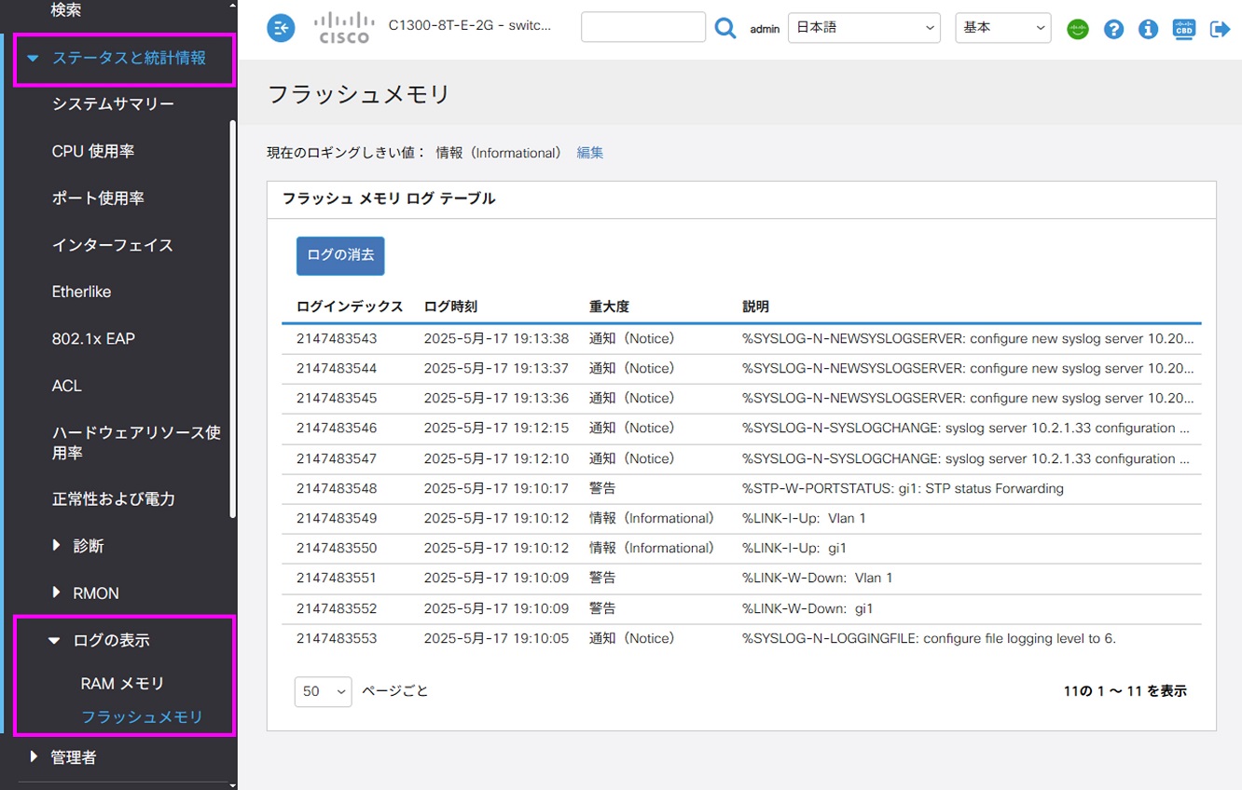This screenshot has height=790, width=1242.
Task: Click the ログの消去 button
Action: click(340, 255)
